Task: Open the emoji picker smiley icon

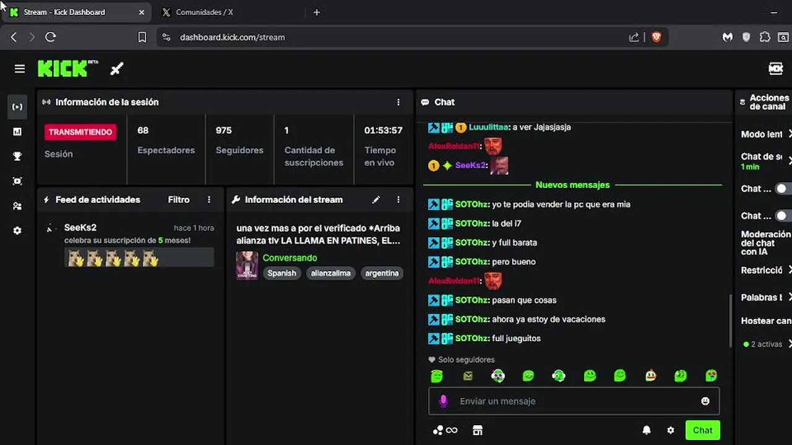Action: (x=705, y=401)
